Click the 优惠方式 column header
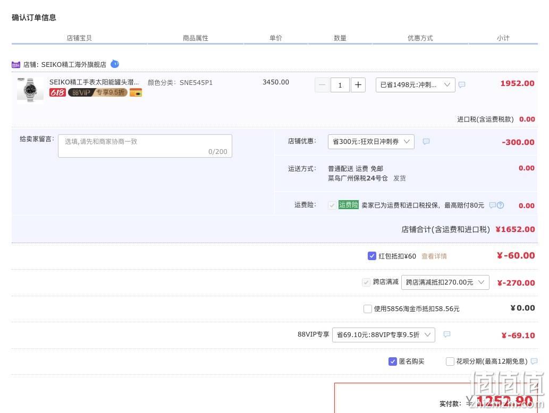549x413 pixels. click(420, 38)
